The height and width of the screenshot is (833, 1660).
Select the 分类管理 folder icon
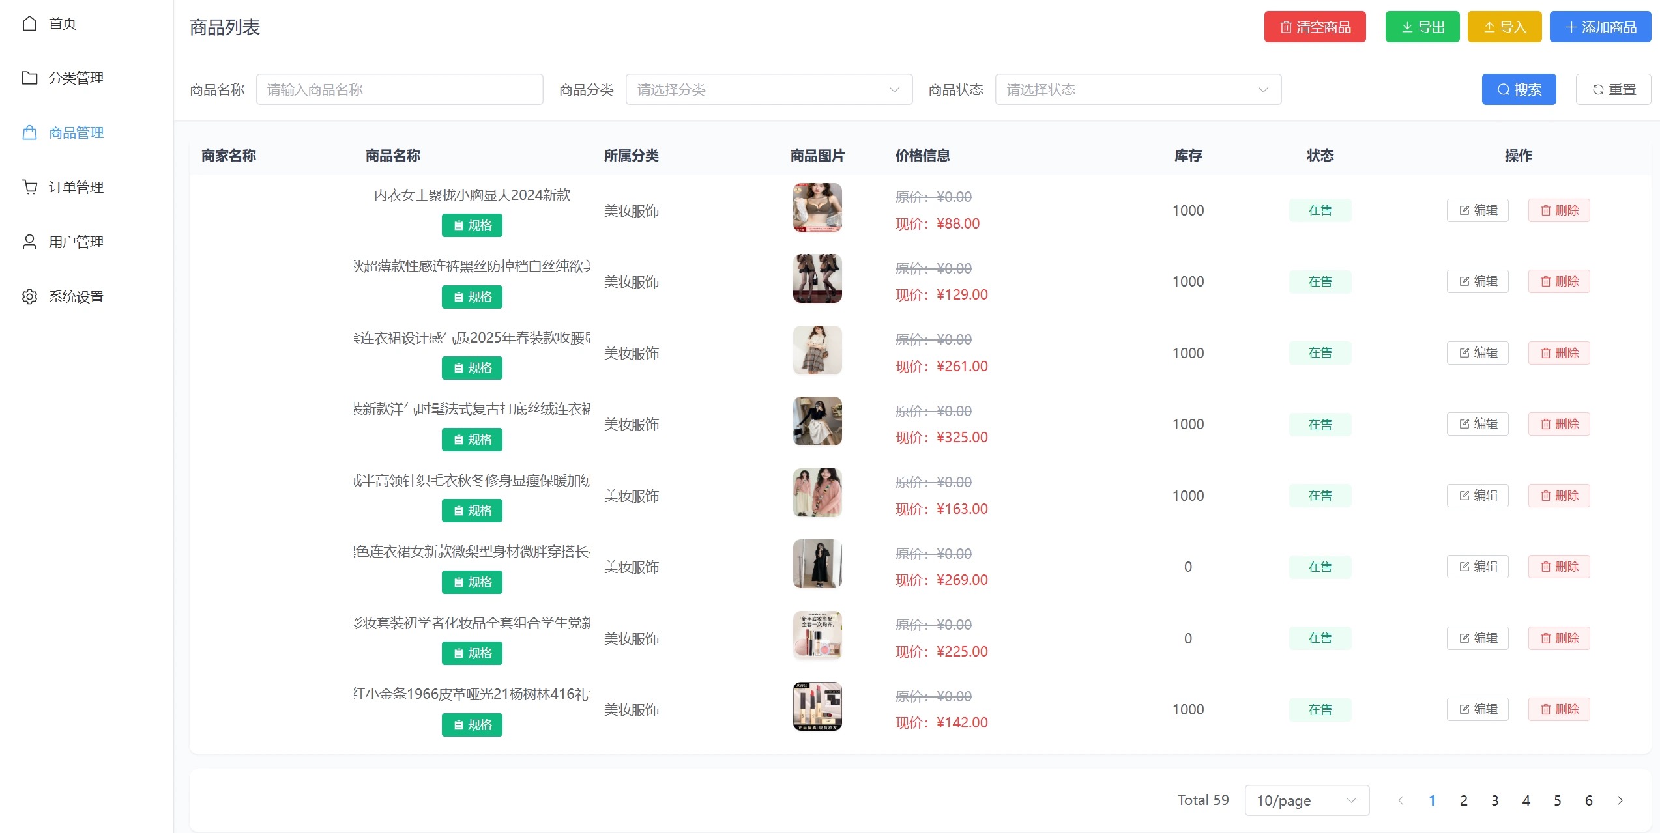(x=29, y=78)
